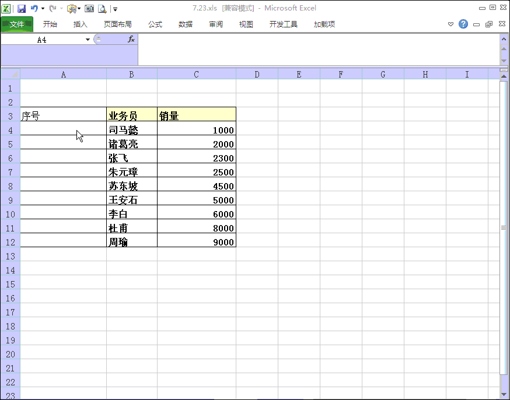Select the sales cell with value 4500

click(x=197, y=184)
